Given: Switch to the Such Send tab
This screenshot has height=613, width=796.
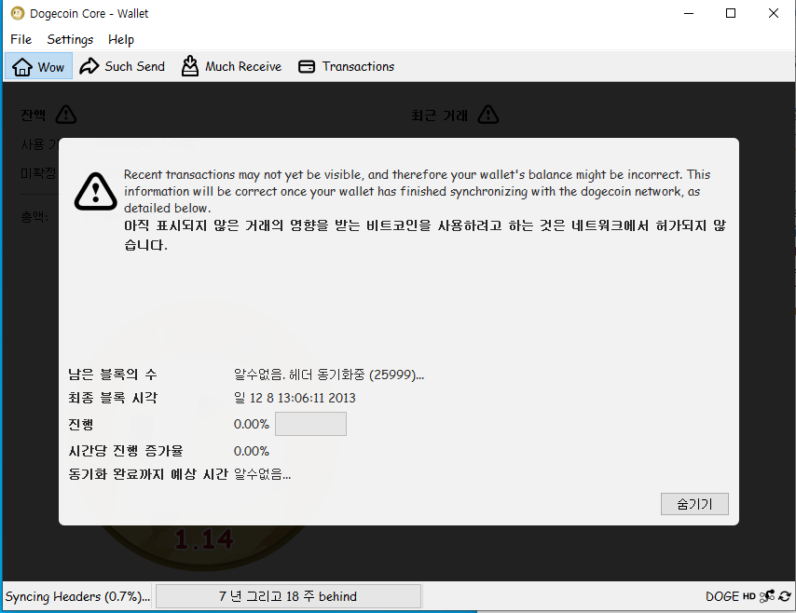Looking at the screenshot, I should pyautogui.click(x=122, y=66).
